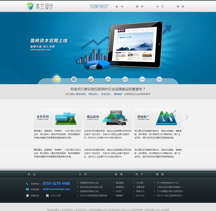
Task: Open footer 木兰简介 link
Action: (140, 183)
